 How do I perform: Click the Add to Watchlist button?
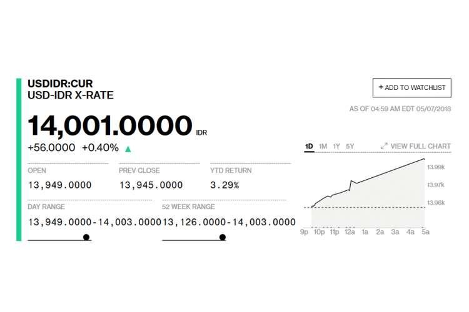pyautogui.click(x=411, y=88)
